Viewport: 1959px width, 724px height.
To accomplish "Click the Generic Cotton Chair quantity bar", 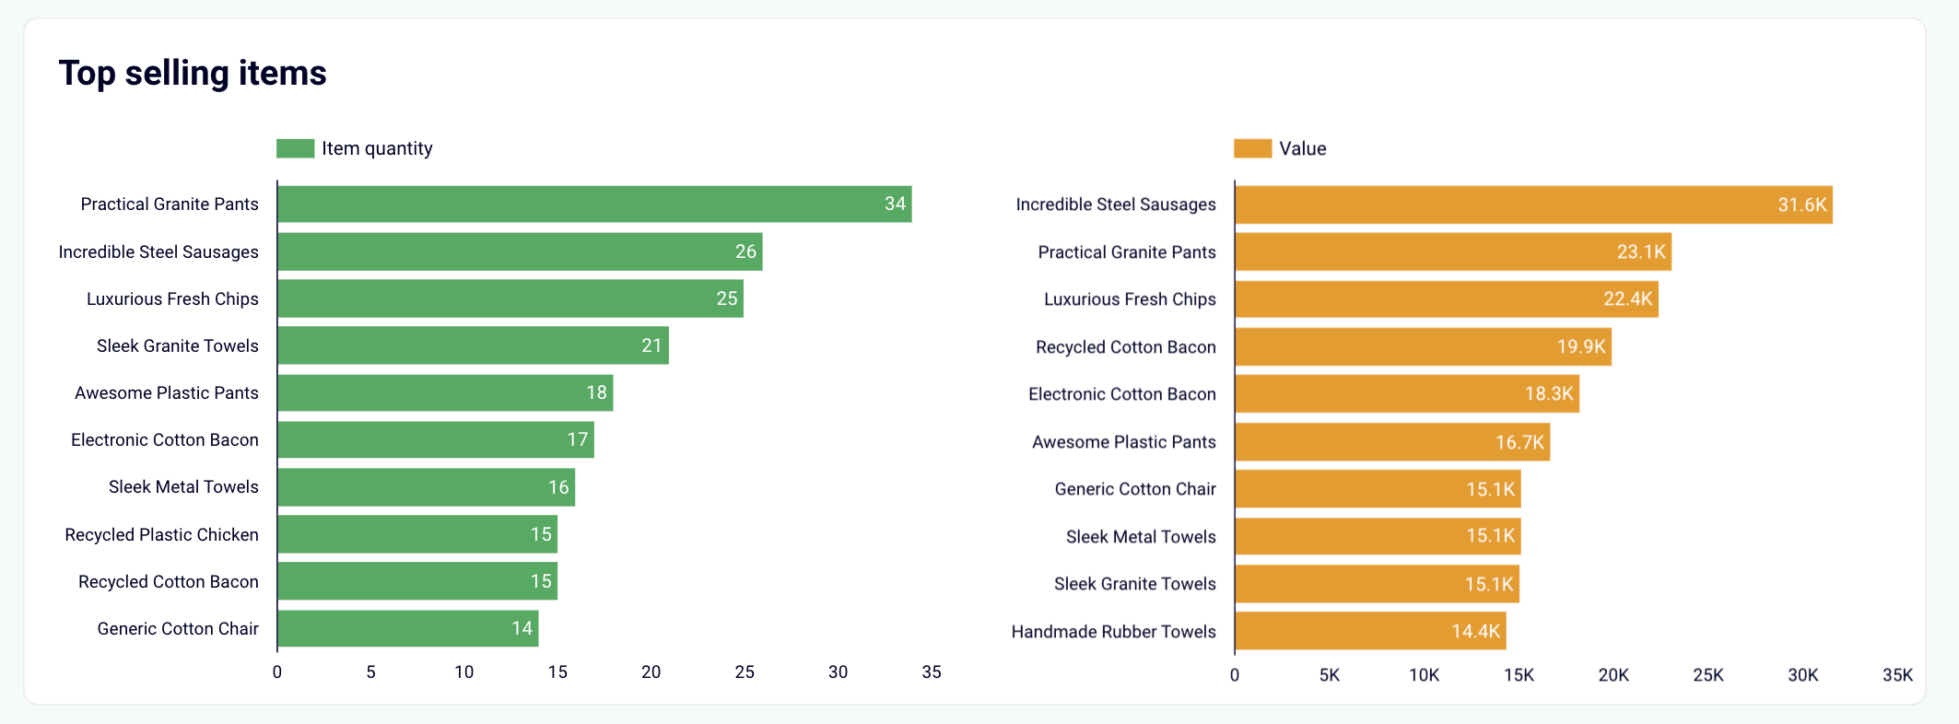I will 408,628.
